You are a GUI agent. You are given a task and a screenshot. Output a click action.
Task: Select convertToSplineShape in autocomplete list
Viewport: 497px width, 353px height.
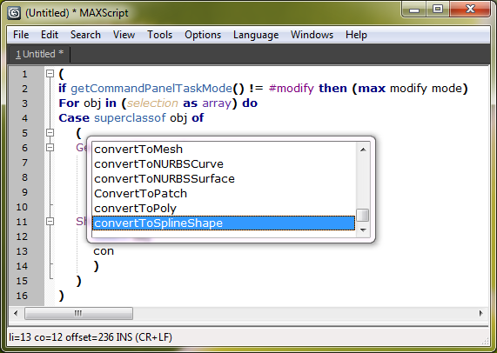point(224,223)
